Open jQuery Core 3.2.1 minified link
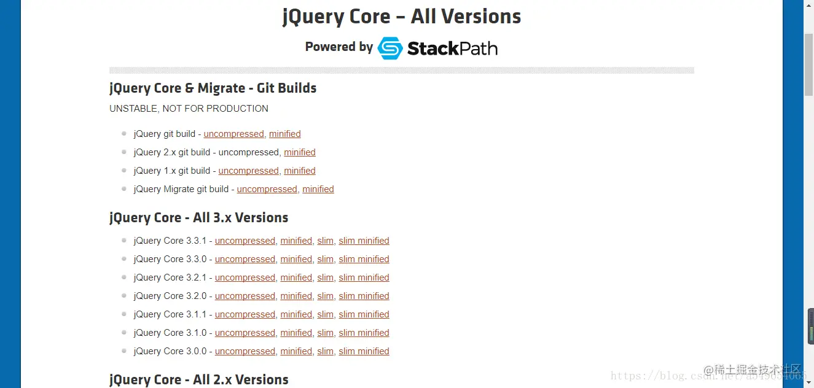The image size is (814, 388). (x=296, y=277)
